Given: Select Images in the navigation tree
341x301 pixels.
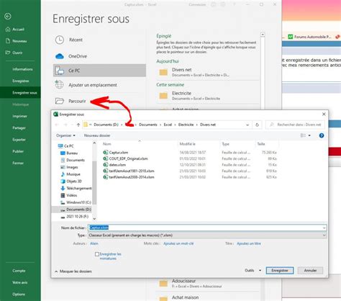Looking at the screenshot, I should point(69,167).
